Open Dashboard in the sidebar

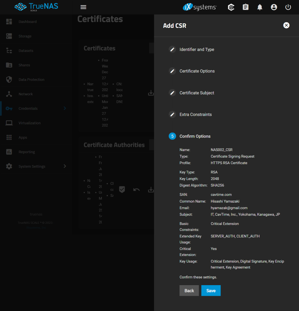pyautogui.click(x=28, y=22)
